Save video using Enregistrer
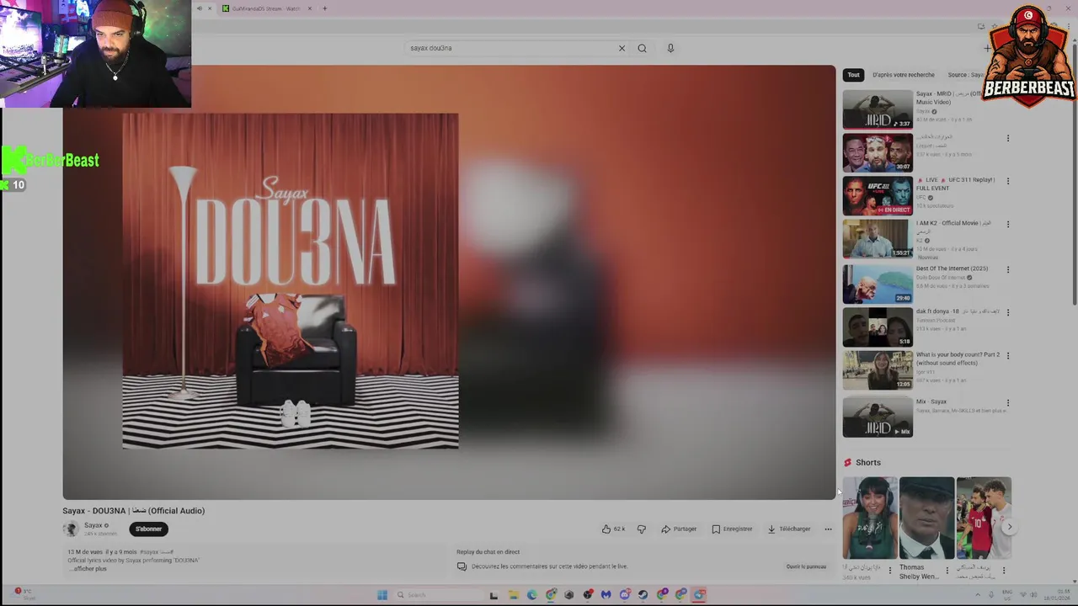The height and width of the screenshot is (606, 1078). pyautogui.click(x=732, y=529)
